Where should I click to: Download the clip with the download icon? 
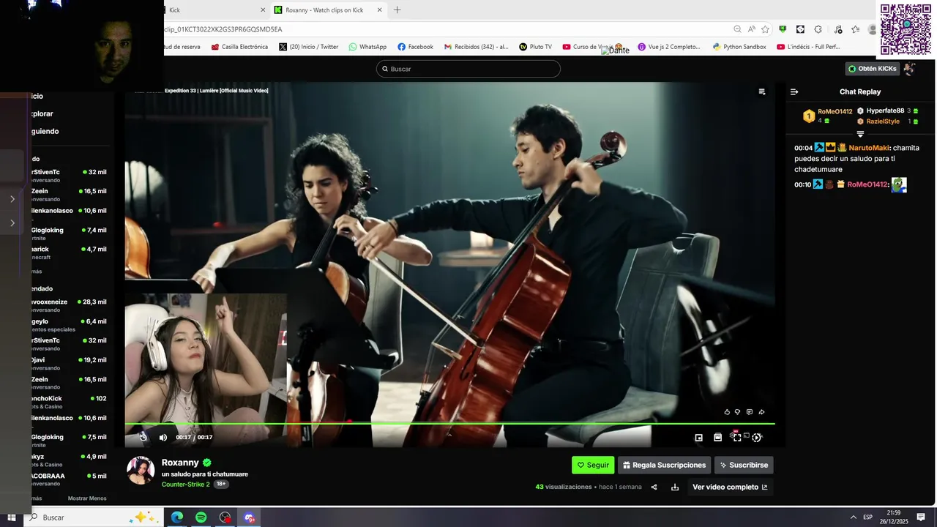[675, 487]
